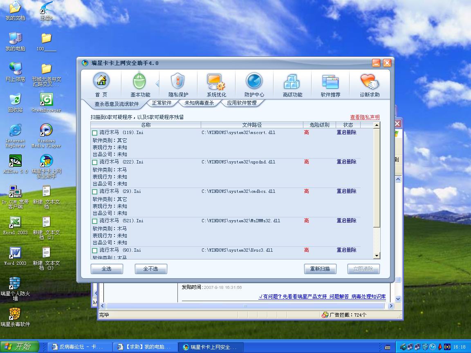Switch to 反病毒论坛 taskbar window
The height and width of the screenshot is (353, 471).
80,347
